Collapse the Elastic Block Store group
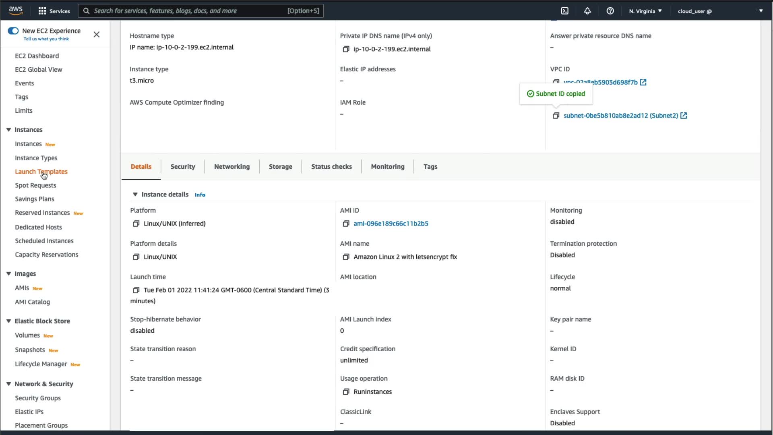 [8, 321]
